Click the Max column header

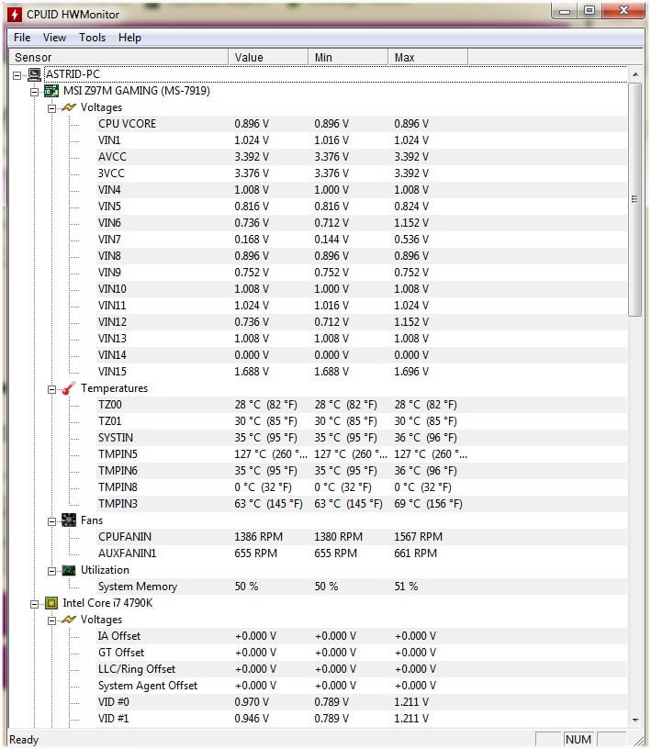coord(427,57)
